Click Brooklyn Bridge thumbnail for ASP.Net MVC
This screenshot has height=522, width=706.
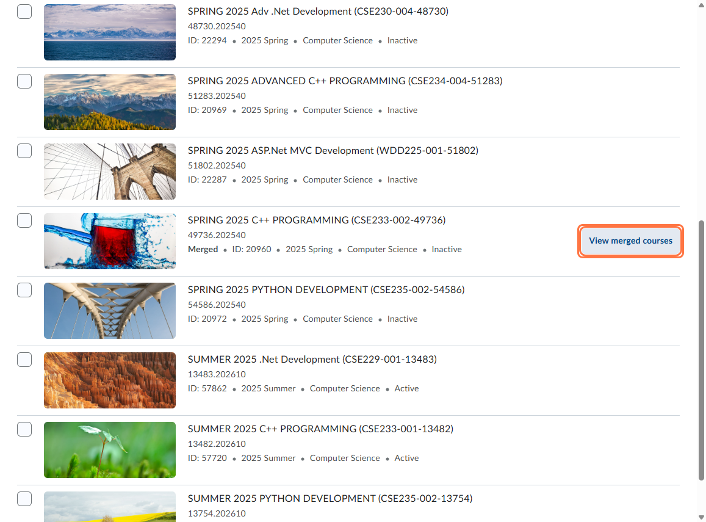110,172
